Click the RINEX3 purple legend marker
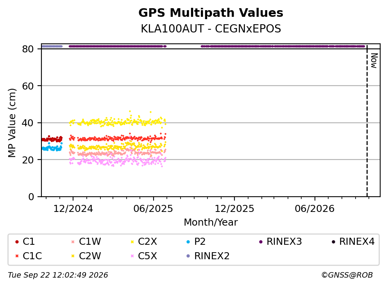 (x=261, y=242)
